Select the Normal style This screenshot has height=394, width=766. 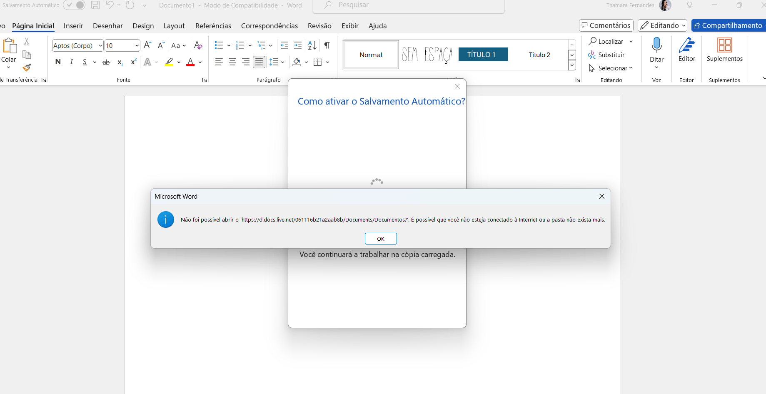coord(371,55)
